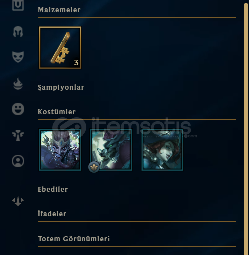The image size is (249, 255).
Task: Select the golden key with count 3
Action: pos(60,48)
